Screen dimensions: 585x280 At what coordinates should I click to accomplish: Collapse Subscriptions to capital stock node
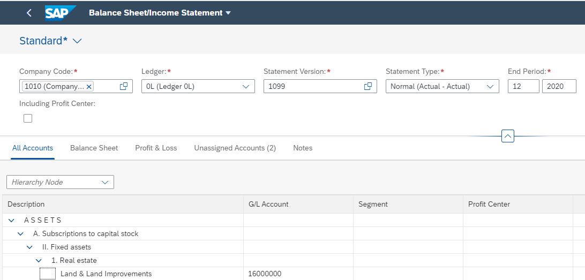point(20,234)
